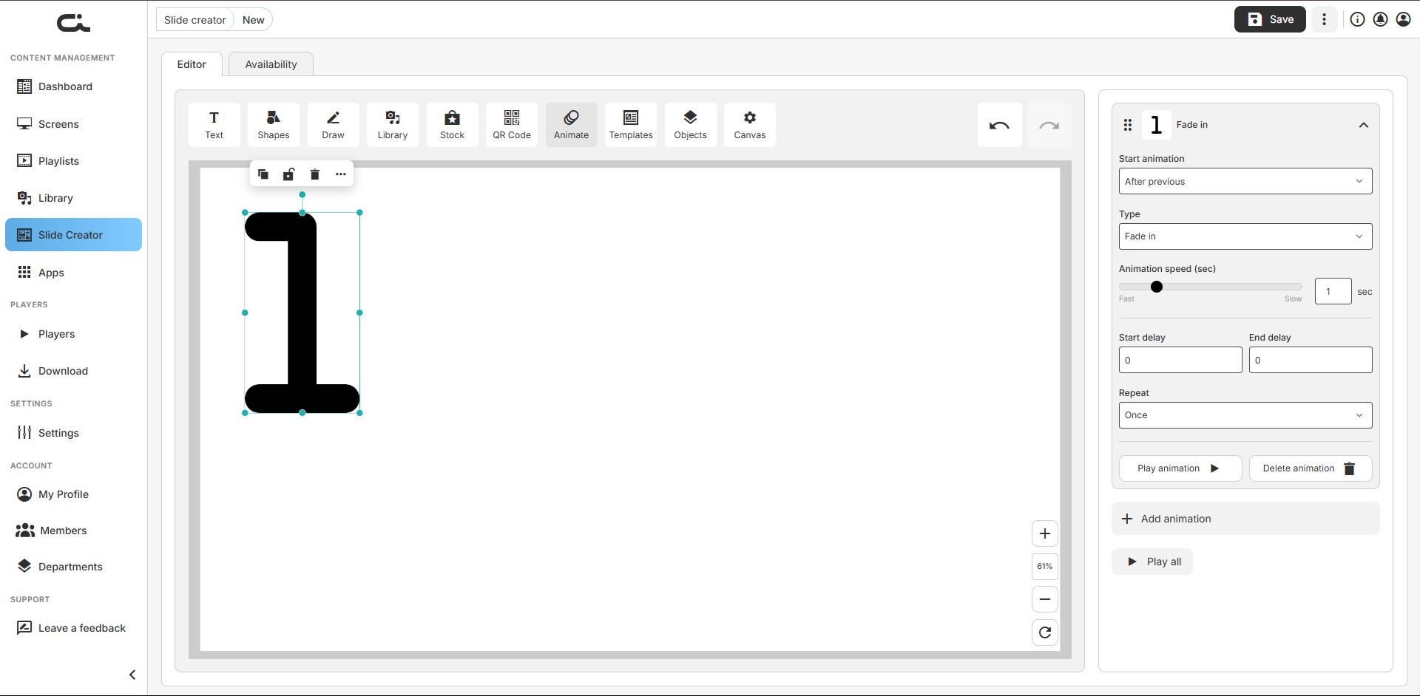
Task: Open Library in the sidebar
Action: pos(73,198)
